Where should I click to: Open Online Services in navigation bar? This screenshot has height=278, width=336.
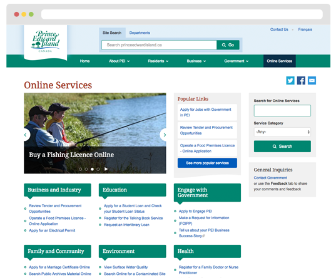tap(280, 61)
